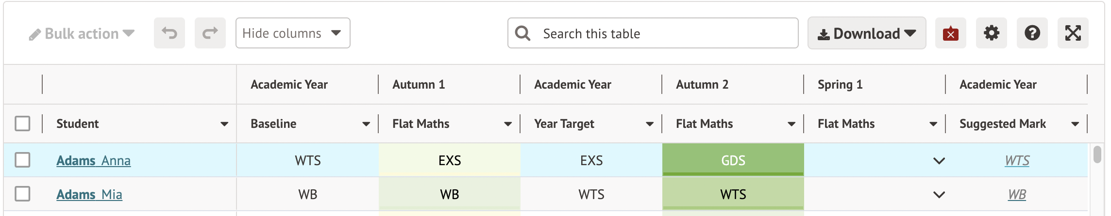Open the help question mark icon
The width and height of the screenshot is (1111, 216).
pyautogui.click(x=1032, y=33)
